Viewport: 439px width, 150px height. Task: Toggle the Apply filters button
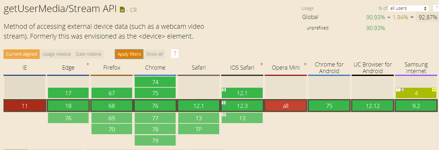[x=129, y=54]
